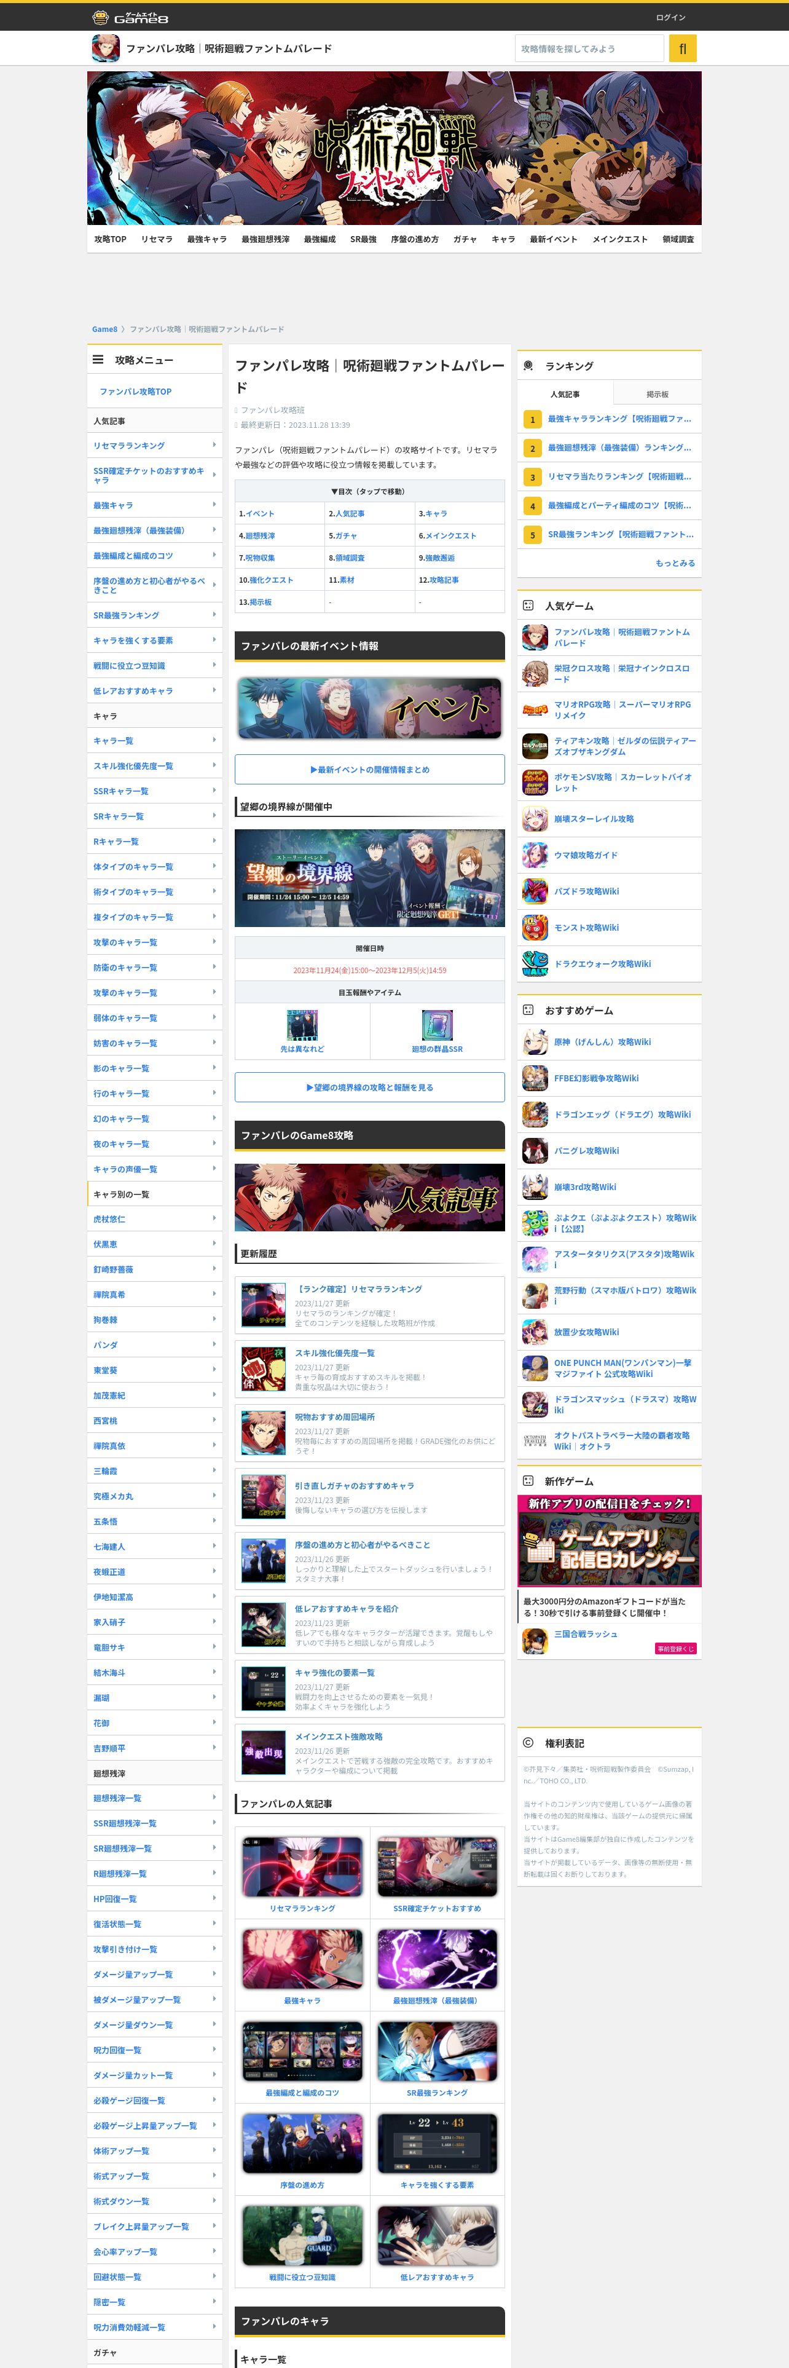The height and width of the screenshot is (2368, 789).
Task: Open 望郷の境界線 event banner image
Action: click(x=369, y=878)
